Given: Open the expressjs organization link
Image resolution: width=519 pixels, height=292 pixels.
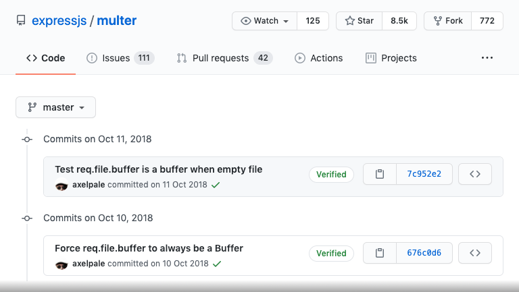Looking at the screenshot, I should click(59, 20).
